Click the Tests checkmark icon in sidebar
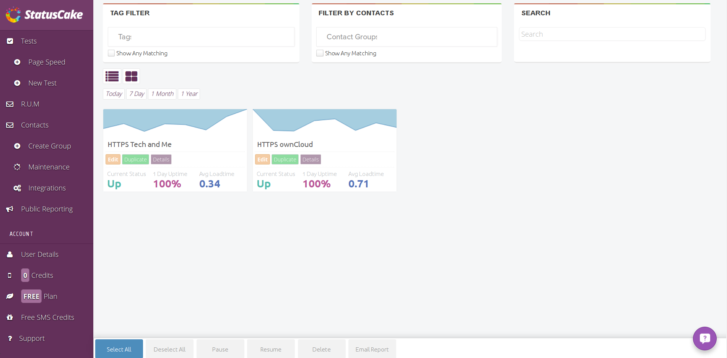This screenshot has height=358, width=727. (x=10, y=41)
